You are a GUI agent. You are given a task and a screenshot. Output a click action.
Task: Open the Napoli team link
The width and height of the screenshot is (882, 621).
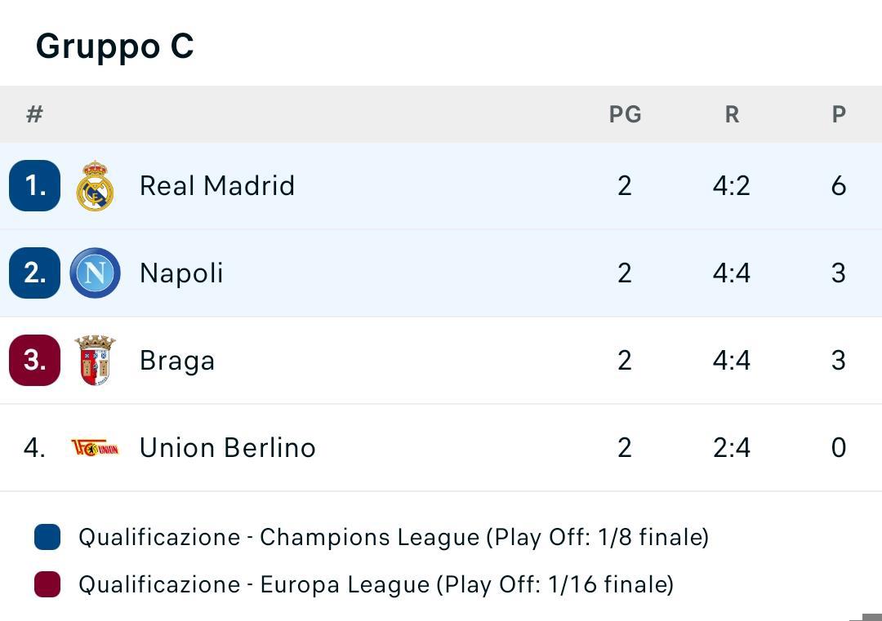point(181,273)
